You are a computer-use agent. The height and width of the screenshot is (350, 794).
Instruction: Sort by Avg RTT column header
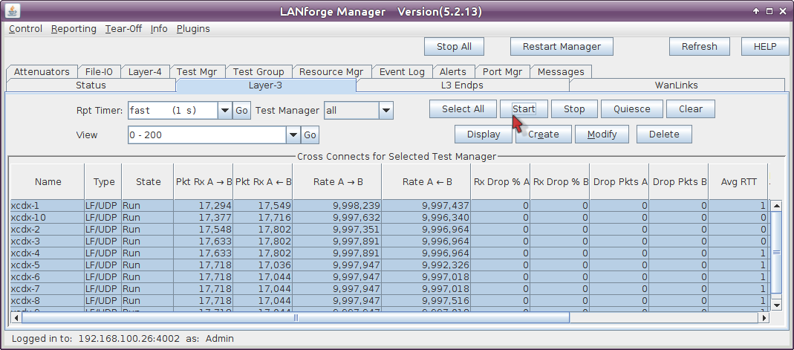(x=738, y=182)
